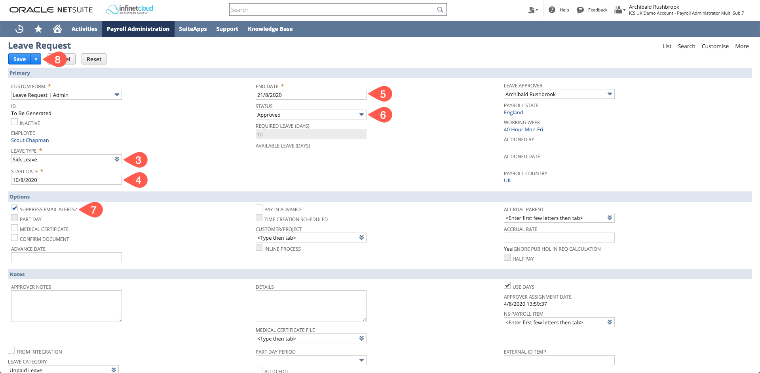The image size is (760, 373).
Task: Open the create new record icon
Action: [x=532, y=10]
